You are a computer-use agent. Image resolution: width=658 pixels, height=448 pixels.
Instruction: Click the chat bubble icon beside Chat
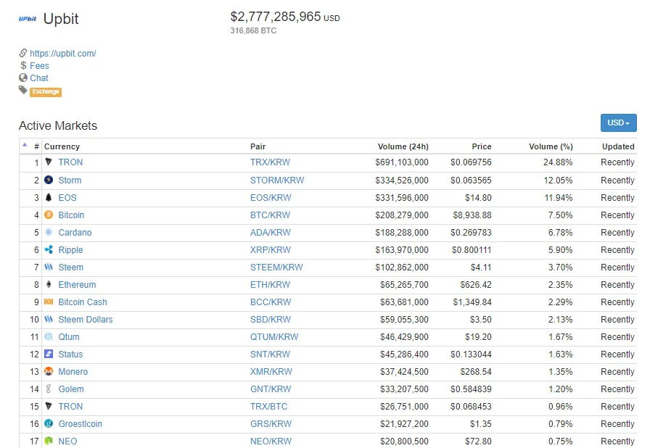[23, 78]
